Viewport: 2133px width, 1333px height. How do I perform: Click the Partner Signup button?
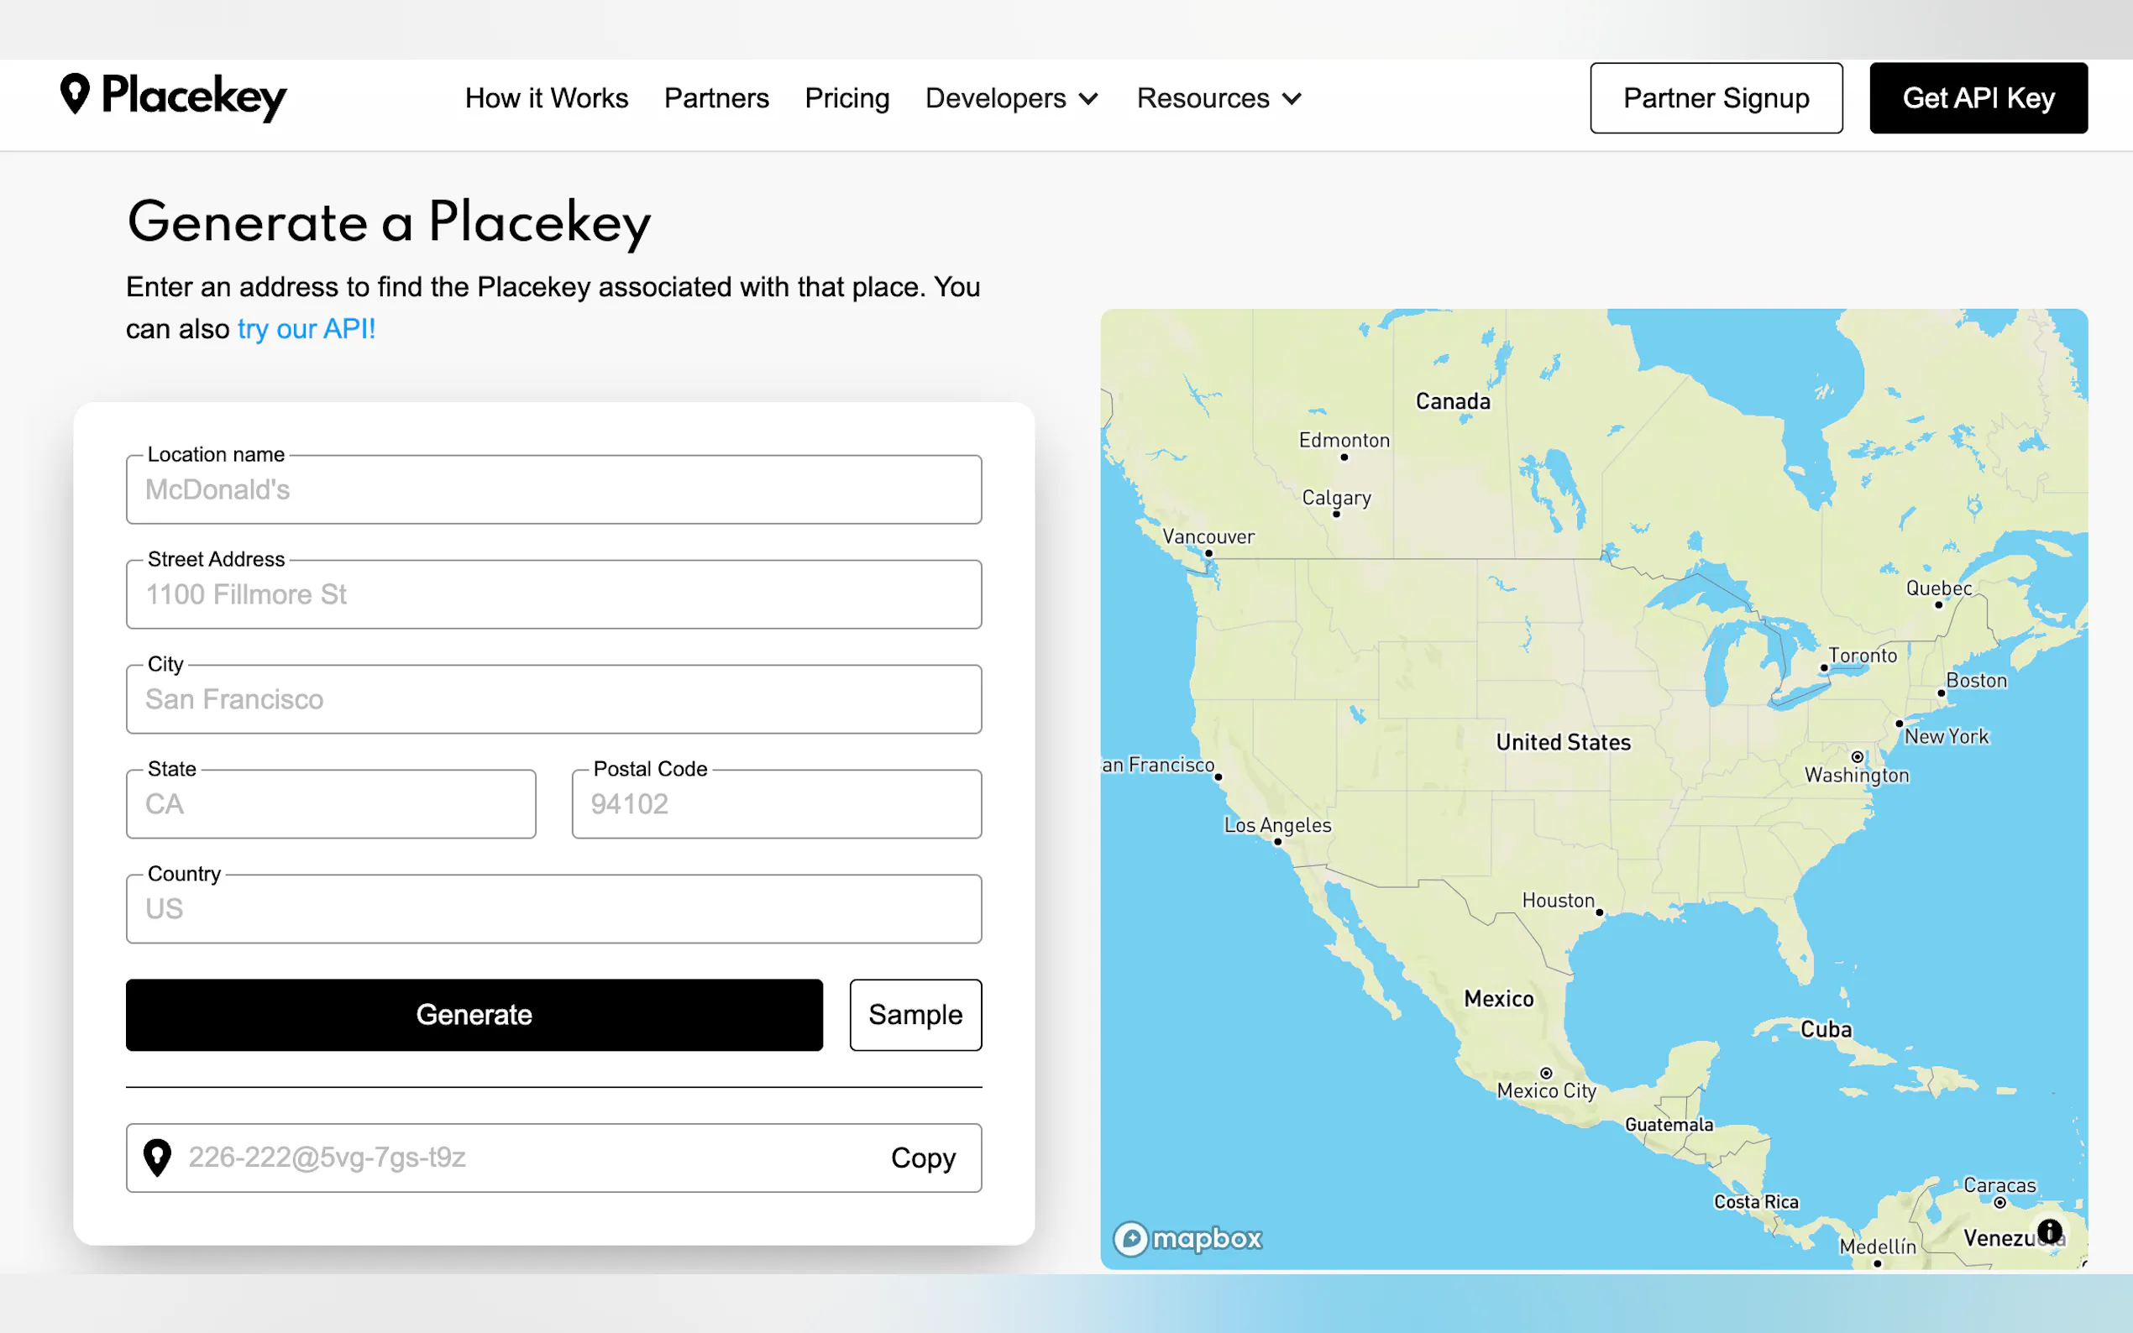pyautogui.click(x=1715, y=98)
